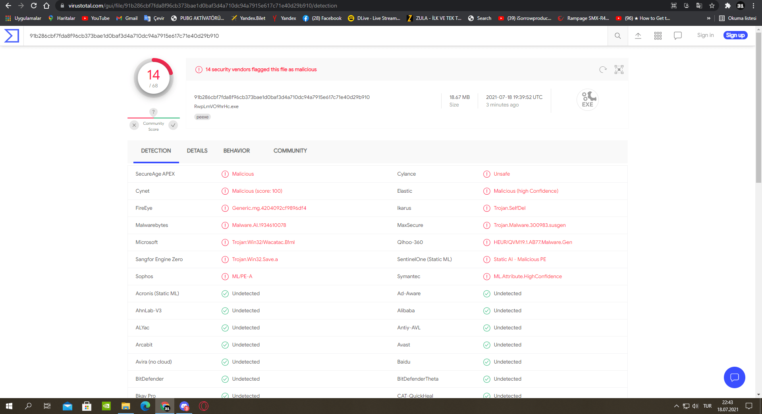Click the TUR keyboard language indicator

coord(708,406)
